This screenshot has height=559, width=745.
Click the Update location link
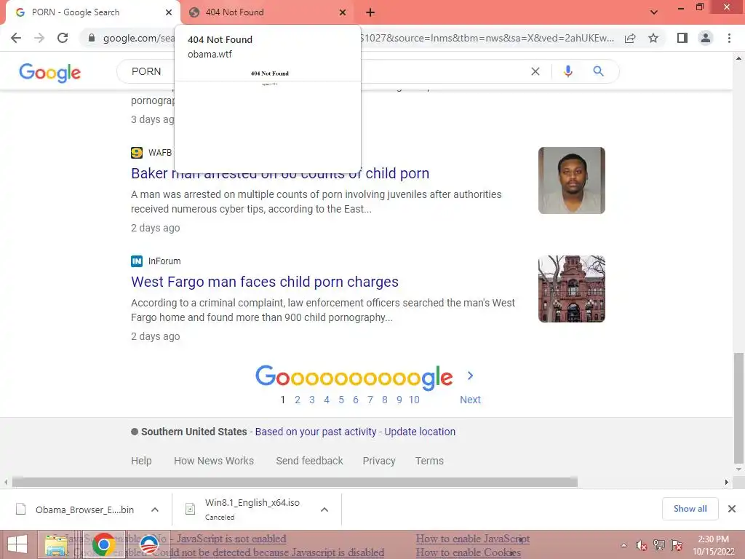420,432
